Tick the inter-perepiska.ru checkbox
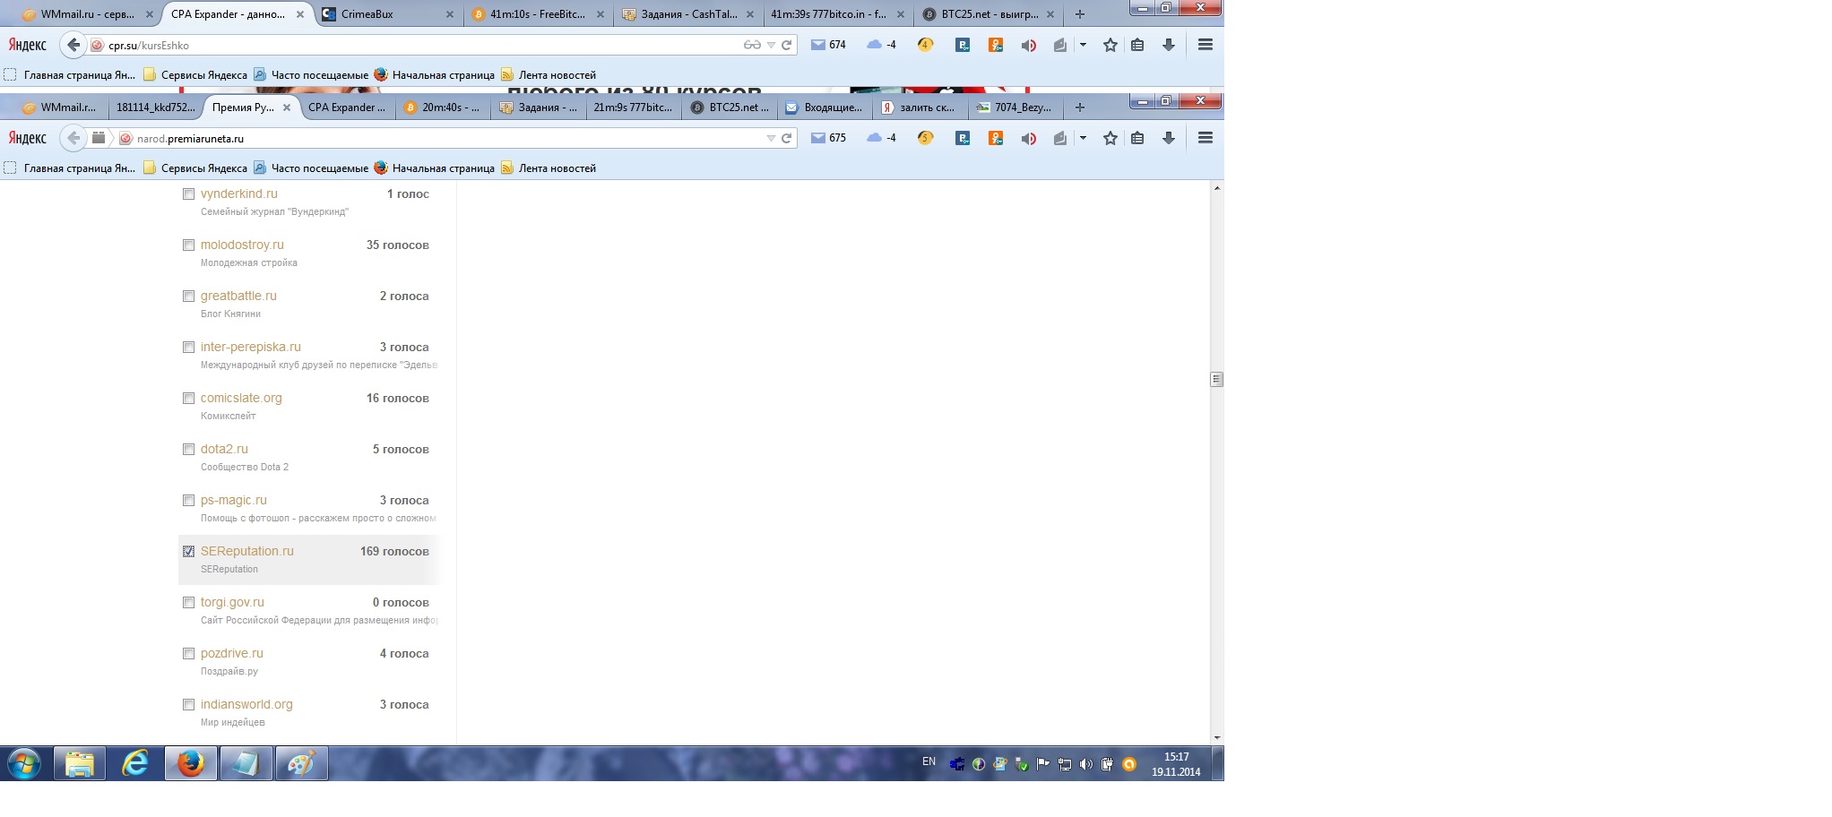This screenshot has width=1832, height=817. (x=188, y=347)
